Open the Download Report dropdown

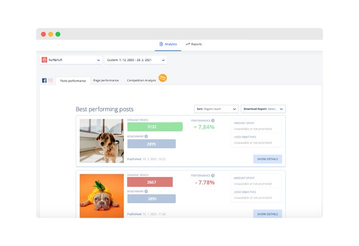(x=263, y=109)
